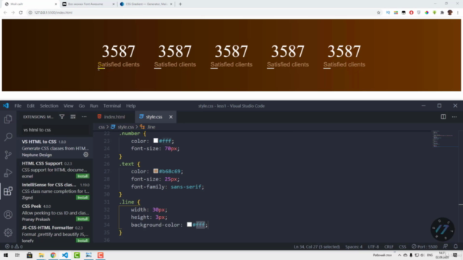Click Spaces: 4 indentation setting

[354, 246]
